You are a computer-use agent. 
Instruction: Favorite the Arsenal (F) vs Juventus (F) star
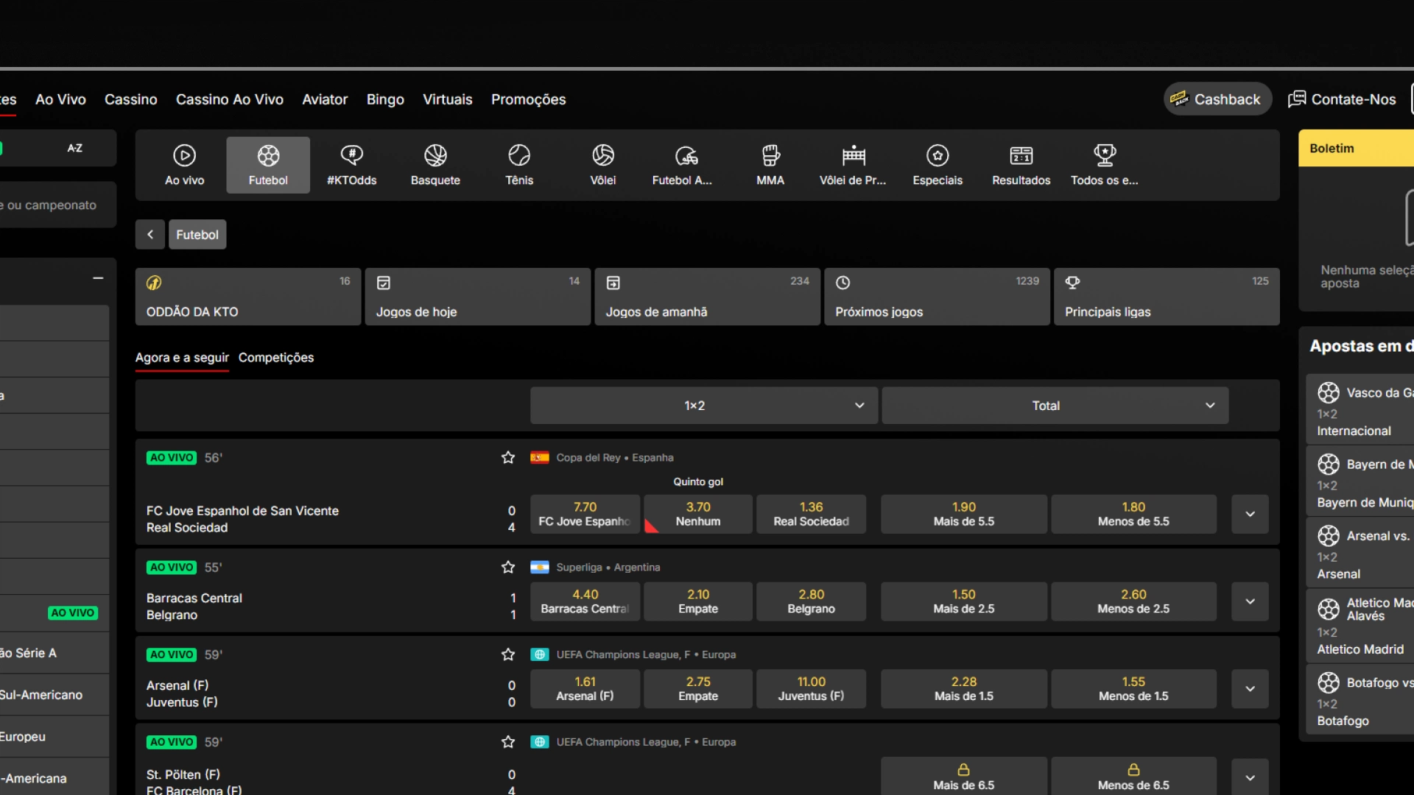(508, 654)
